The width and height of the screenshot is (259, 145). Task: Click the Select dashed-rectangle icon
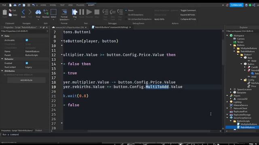click(53, 12)
